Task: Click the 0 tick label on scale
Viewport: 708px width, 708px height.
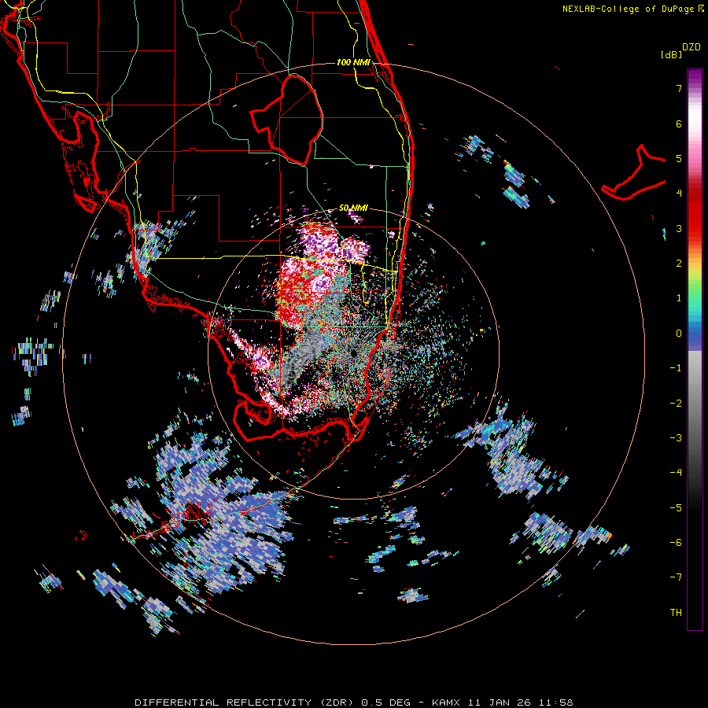Action: pyautogui.click(x=679, y=334)
